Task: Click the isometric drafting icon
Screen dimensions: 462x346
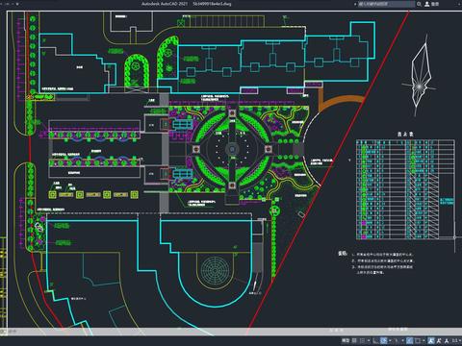Action: pyautogui.click(x=397, y=340)
